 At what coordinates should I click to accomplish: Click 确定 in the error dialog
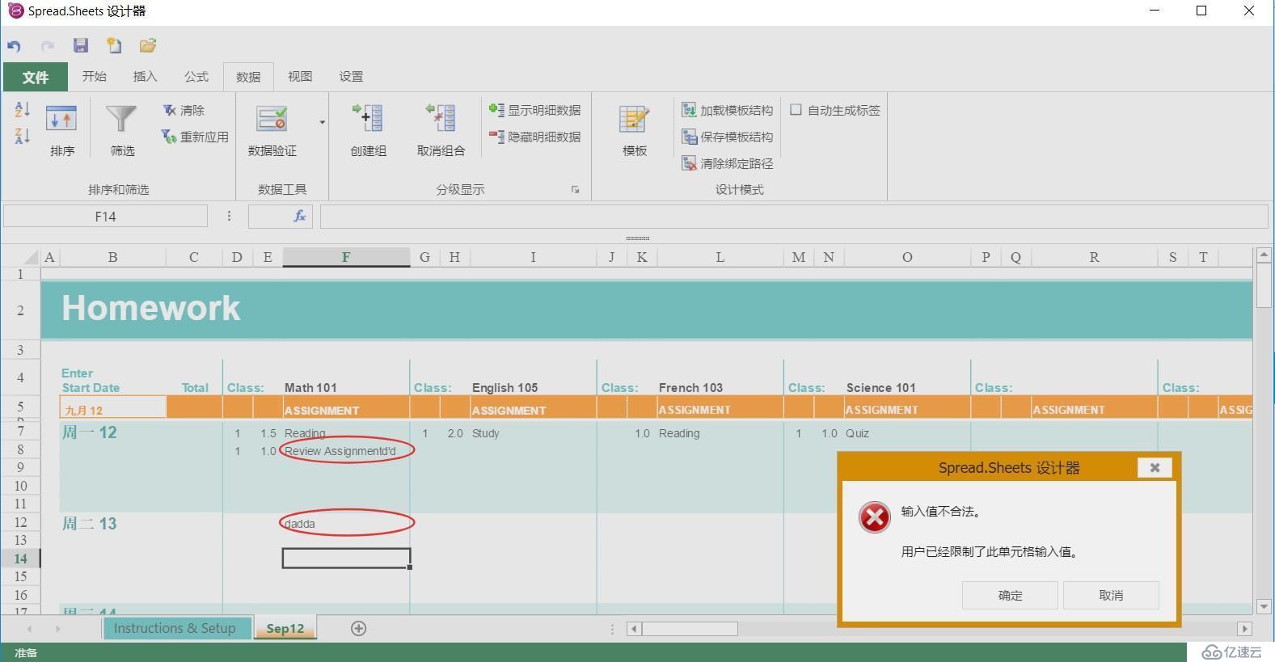click(1010, 595)
